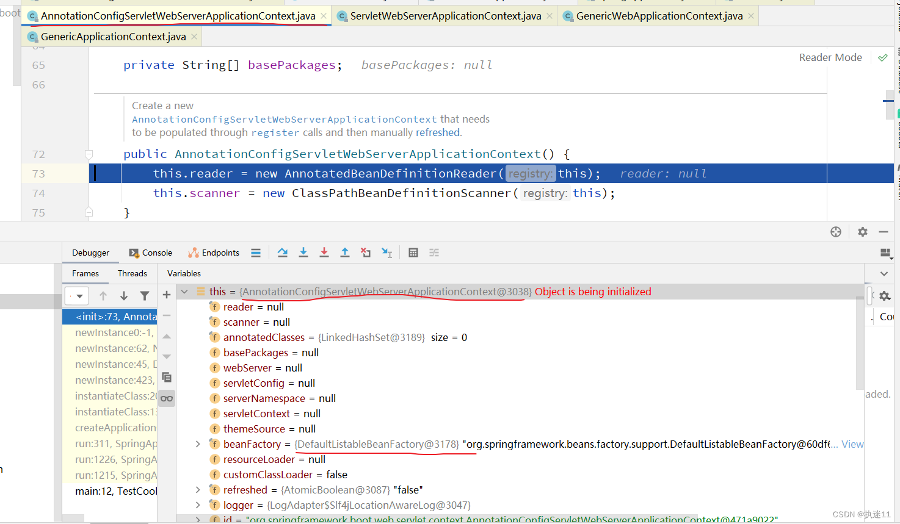Close ServletWebServerApplicationContext.java tab

(x=550, y=16)
